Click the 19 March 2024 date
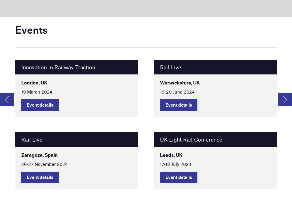This screenshot has height=199, width=292. pyautogui.click(x=36, y=92)
